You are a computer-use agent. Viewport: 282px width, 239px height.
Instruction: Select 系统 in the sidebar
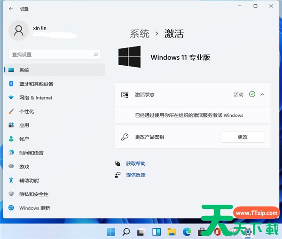tap(55, 70)
